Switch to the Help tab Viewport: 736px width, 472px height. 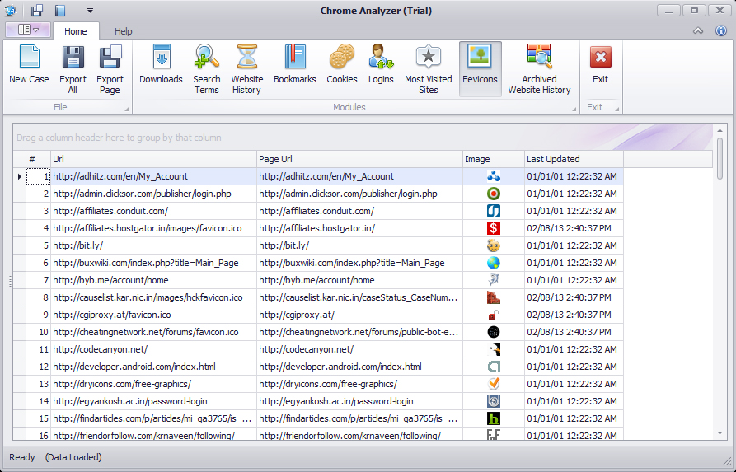pyautogui.click(x=123, y=31)
